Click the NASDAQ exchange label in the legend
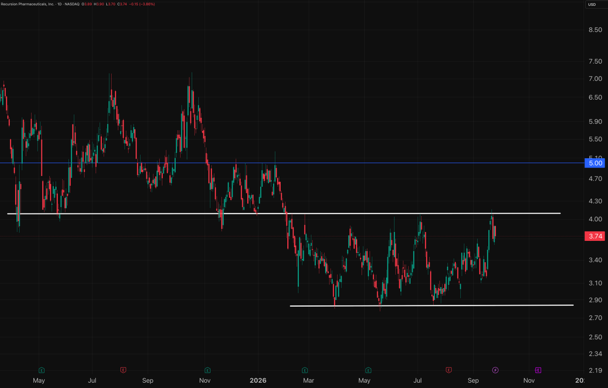This screenshot has width=608, height=388. coord(71,4)
